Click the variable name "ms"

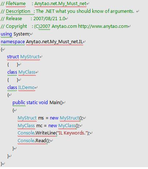coord(41,118)
